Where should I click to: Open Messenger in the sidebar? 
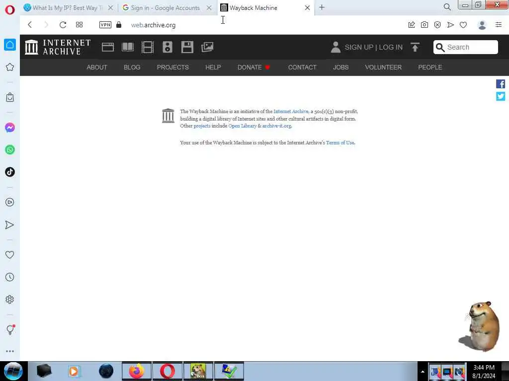(10, 127)
